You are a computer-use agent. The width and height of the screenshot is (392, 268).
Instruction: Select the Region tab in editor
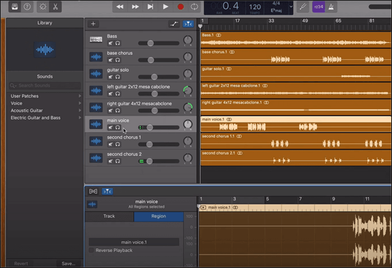pyautogui.click(x=158, y=216)
